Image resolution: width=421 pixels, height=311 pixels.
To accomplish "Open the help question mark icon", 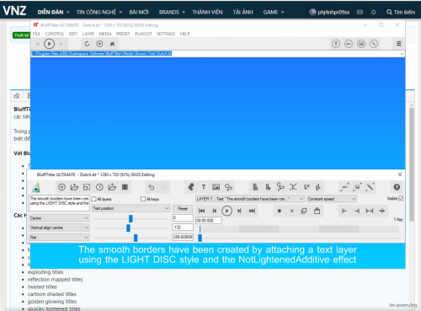I will (397, 187).
